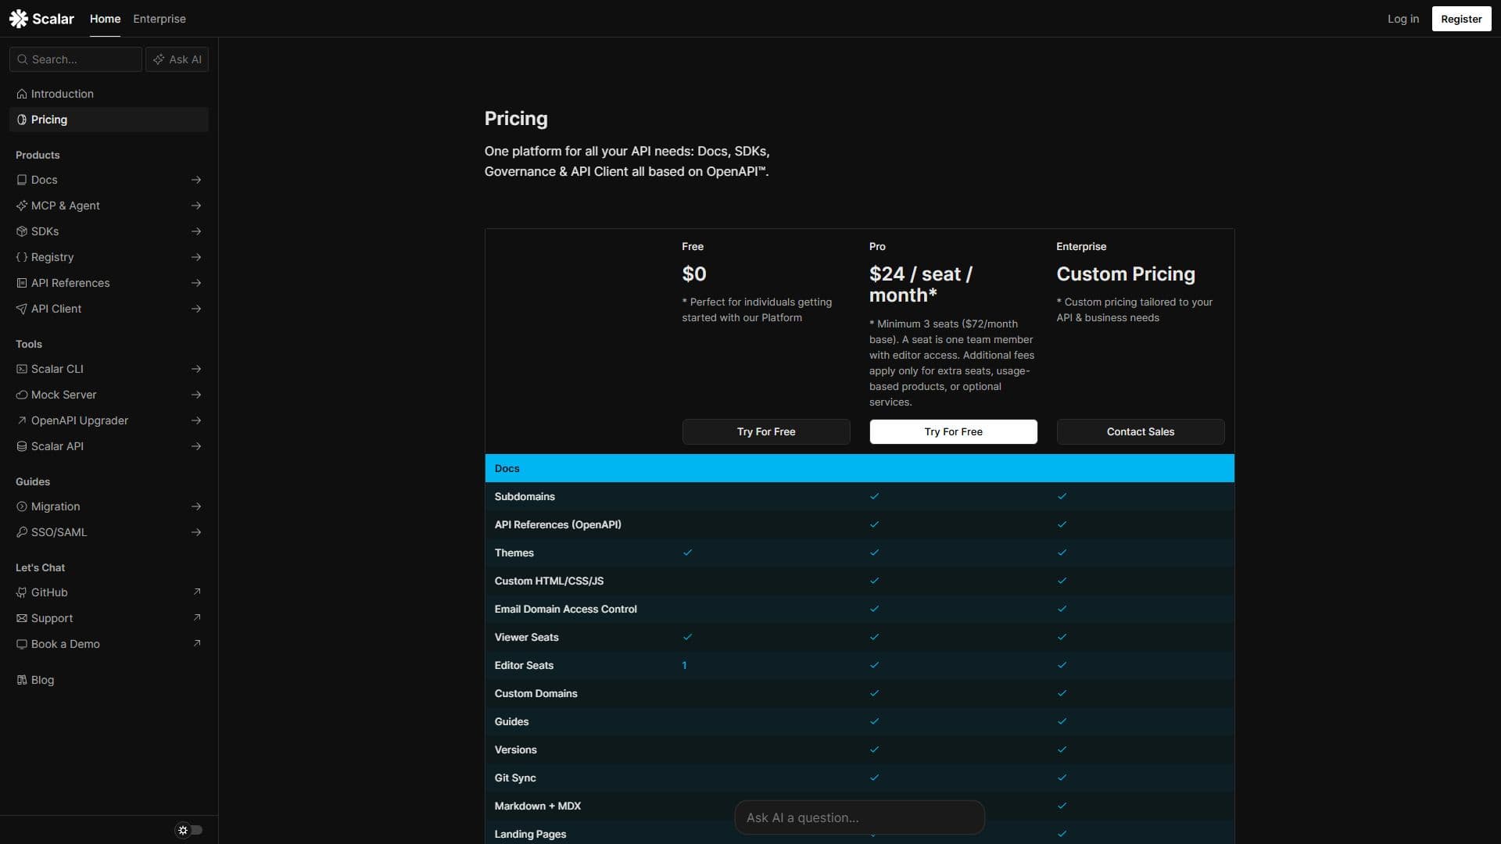
Task: Click the SSO/SAML key icon
Action: pos(22,532)
